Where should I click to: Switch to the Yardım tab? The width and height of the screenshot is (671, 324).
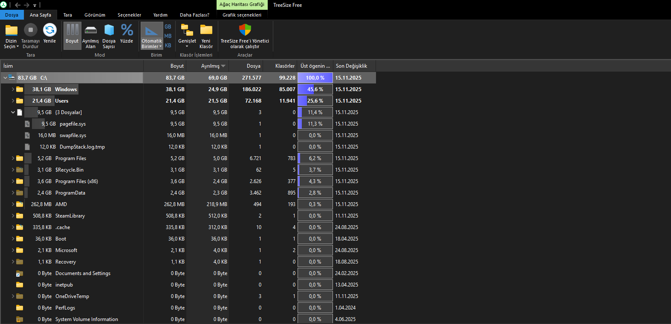pos(161,15)
